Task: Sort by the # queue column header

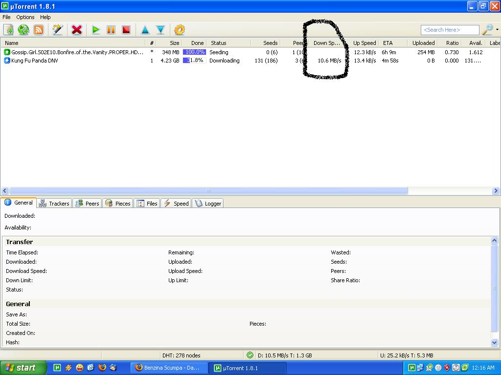Action: (x=152, y=43)
